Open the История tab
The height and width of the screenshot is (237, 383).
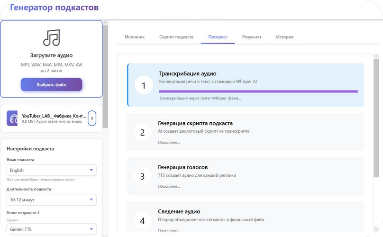pyautogui.click(x=285, y=37)
